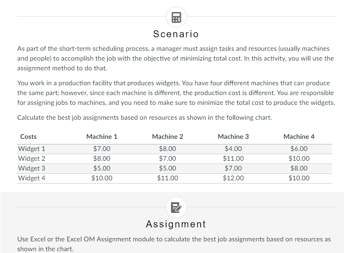Click paragraph starting 'You work in a production'
Screen dimensions: 344x253
coord(176,93)
